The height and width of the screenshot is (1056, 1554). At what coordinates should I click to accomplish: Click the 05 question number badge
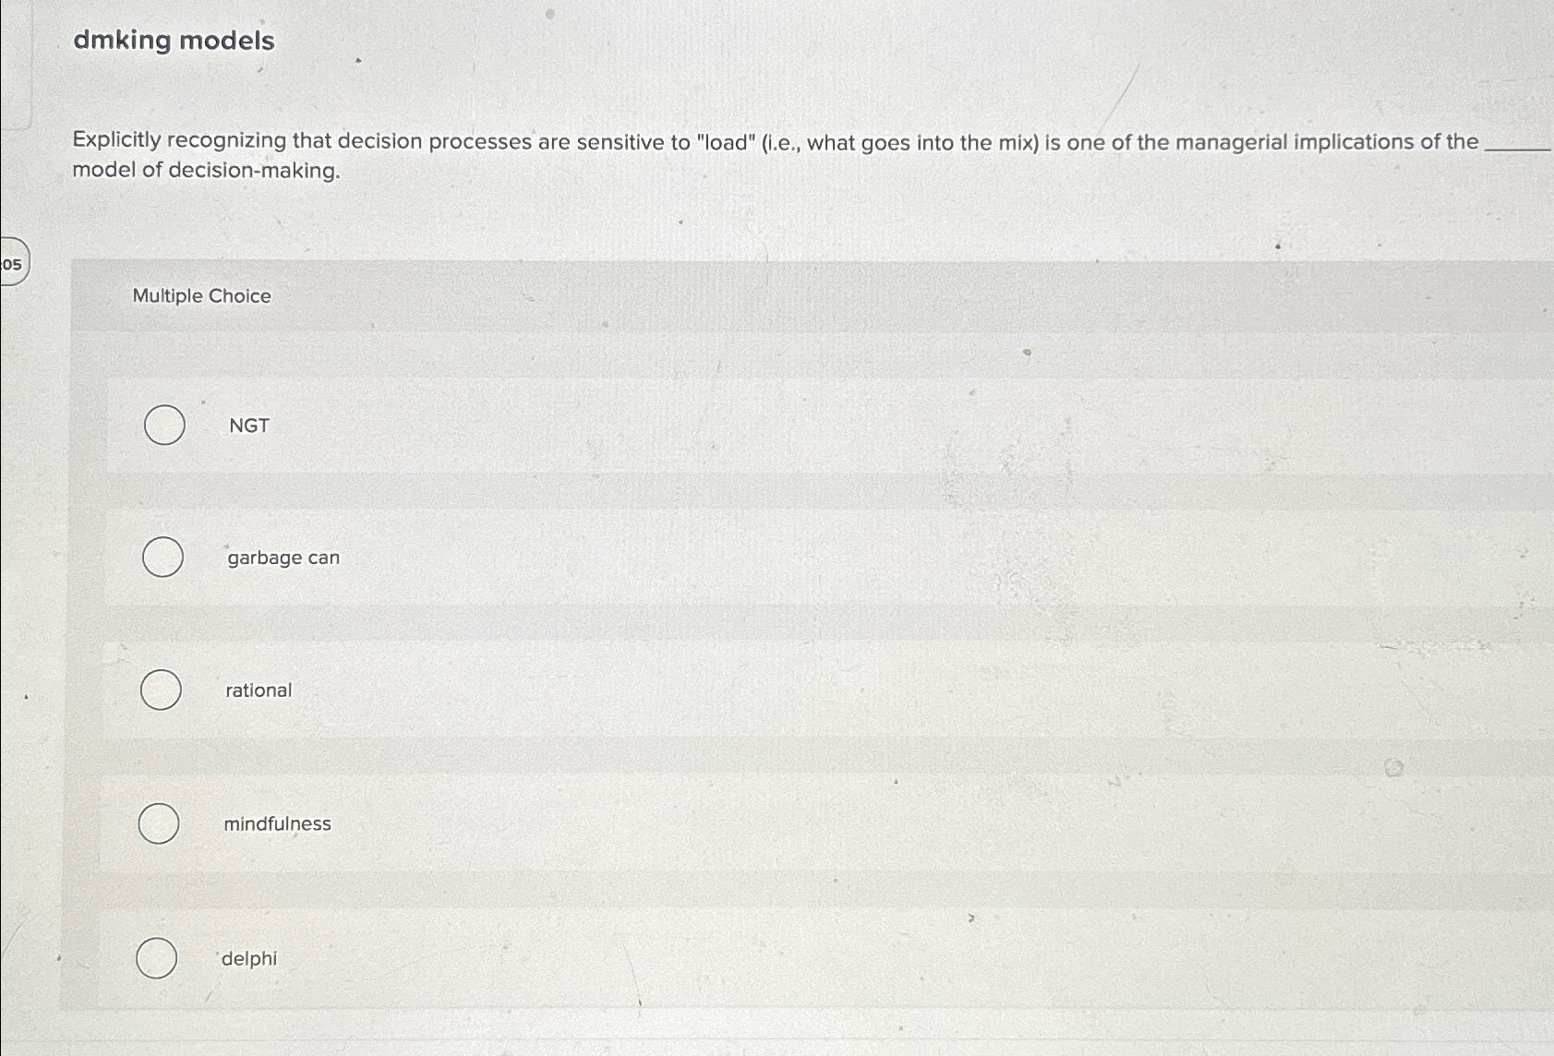[x=11, y=266]
